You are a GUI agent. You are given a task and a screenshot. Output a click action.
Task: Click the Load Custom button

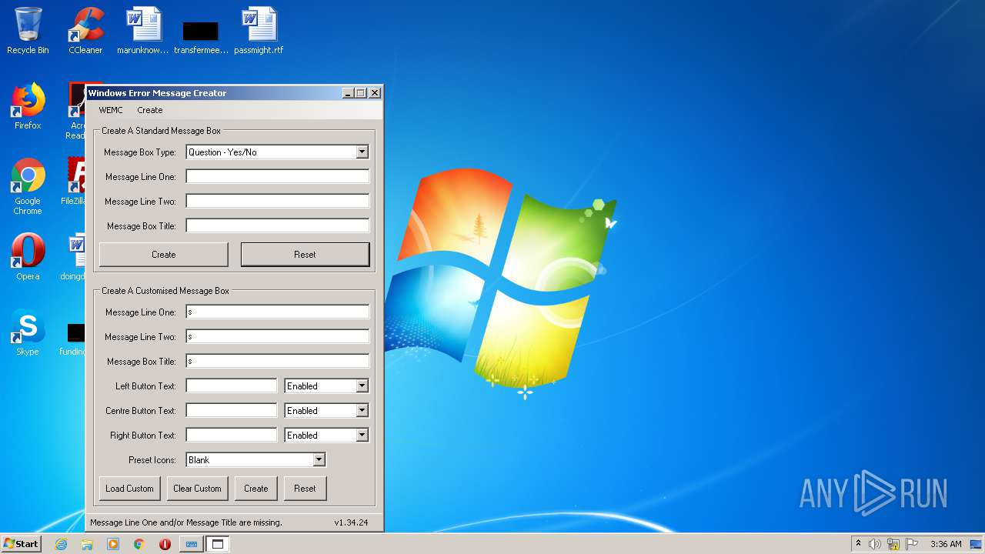129,489
